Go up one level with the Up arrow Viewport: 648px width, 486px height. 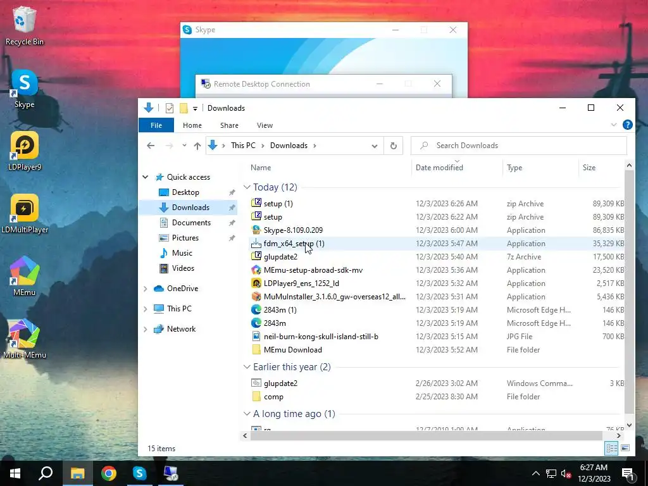click(197, 146)
